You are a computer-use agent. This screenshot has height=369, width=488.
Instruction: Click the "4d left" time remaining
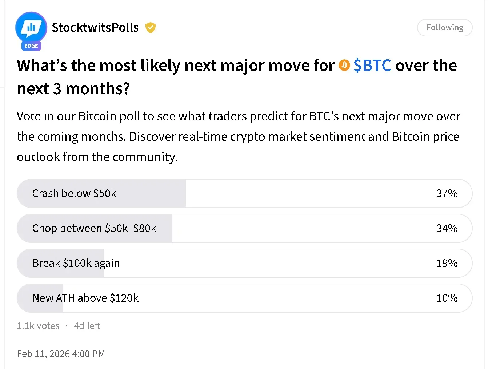[x=87, y=326]
